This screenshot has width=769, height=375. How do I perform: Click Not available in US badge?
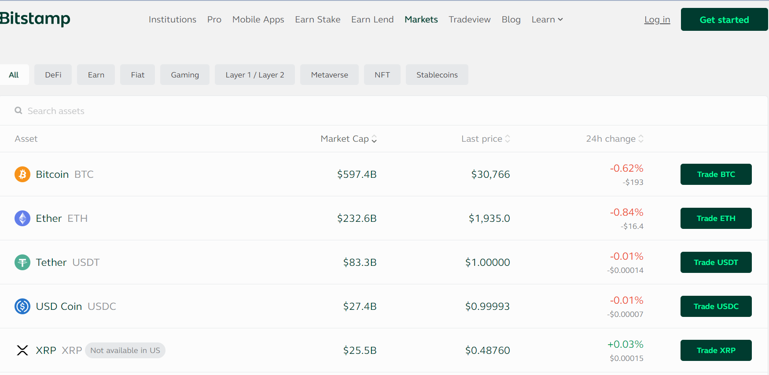[x=125, y=350]
